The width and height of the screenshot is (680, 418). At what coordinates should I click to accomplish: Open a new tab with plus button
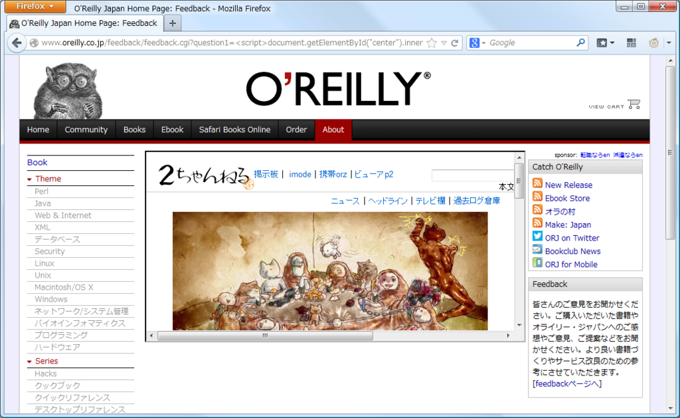tap(173, 23)
